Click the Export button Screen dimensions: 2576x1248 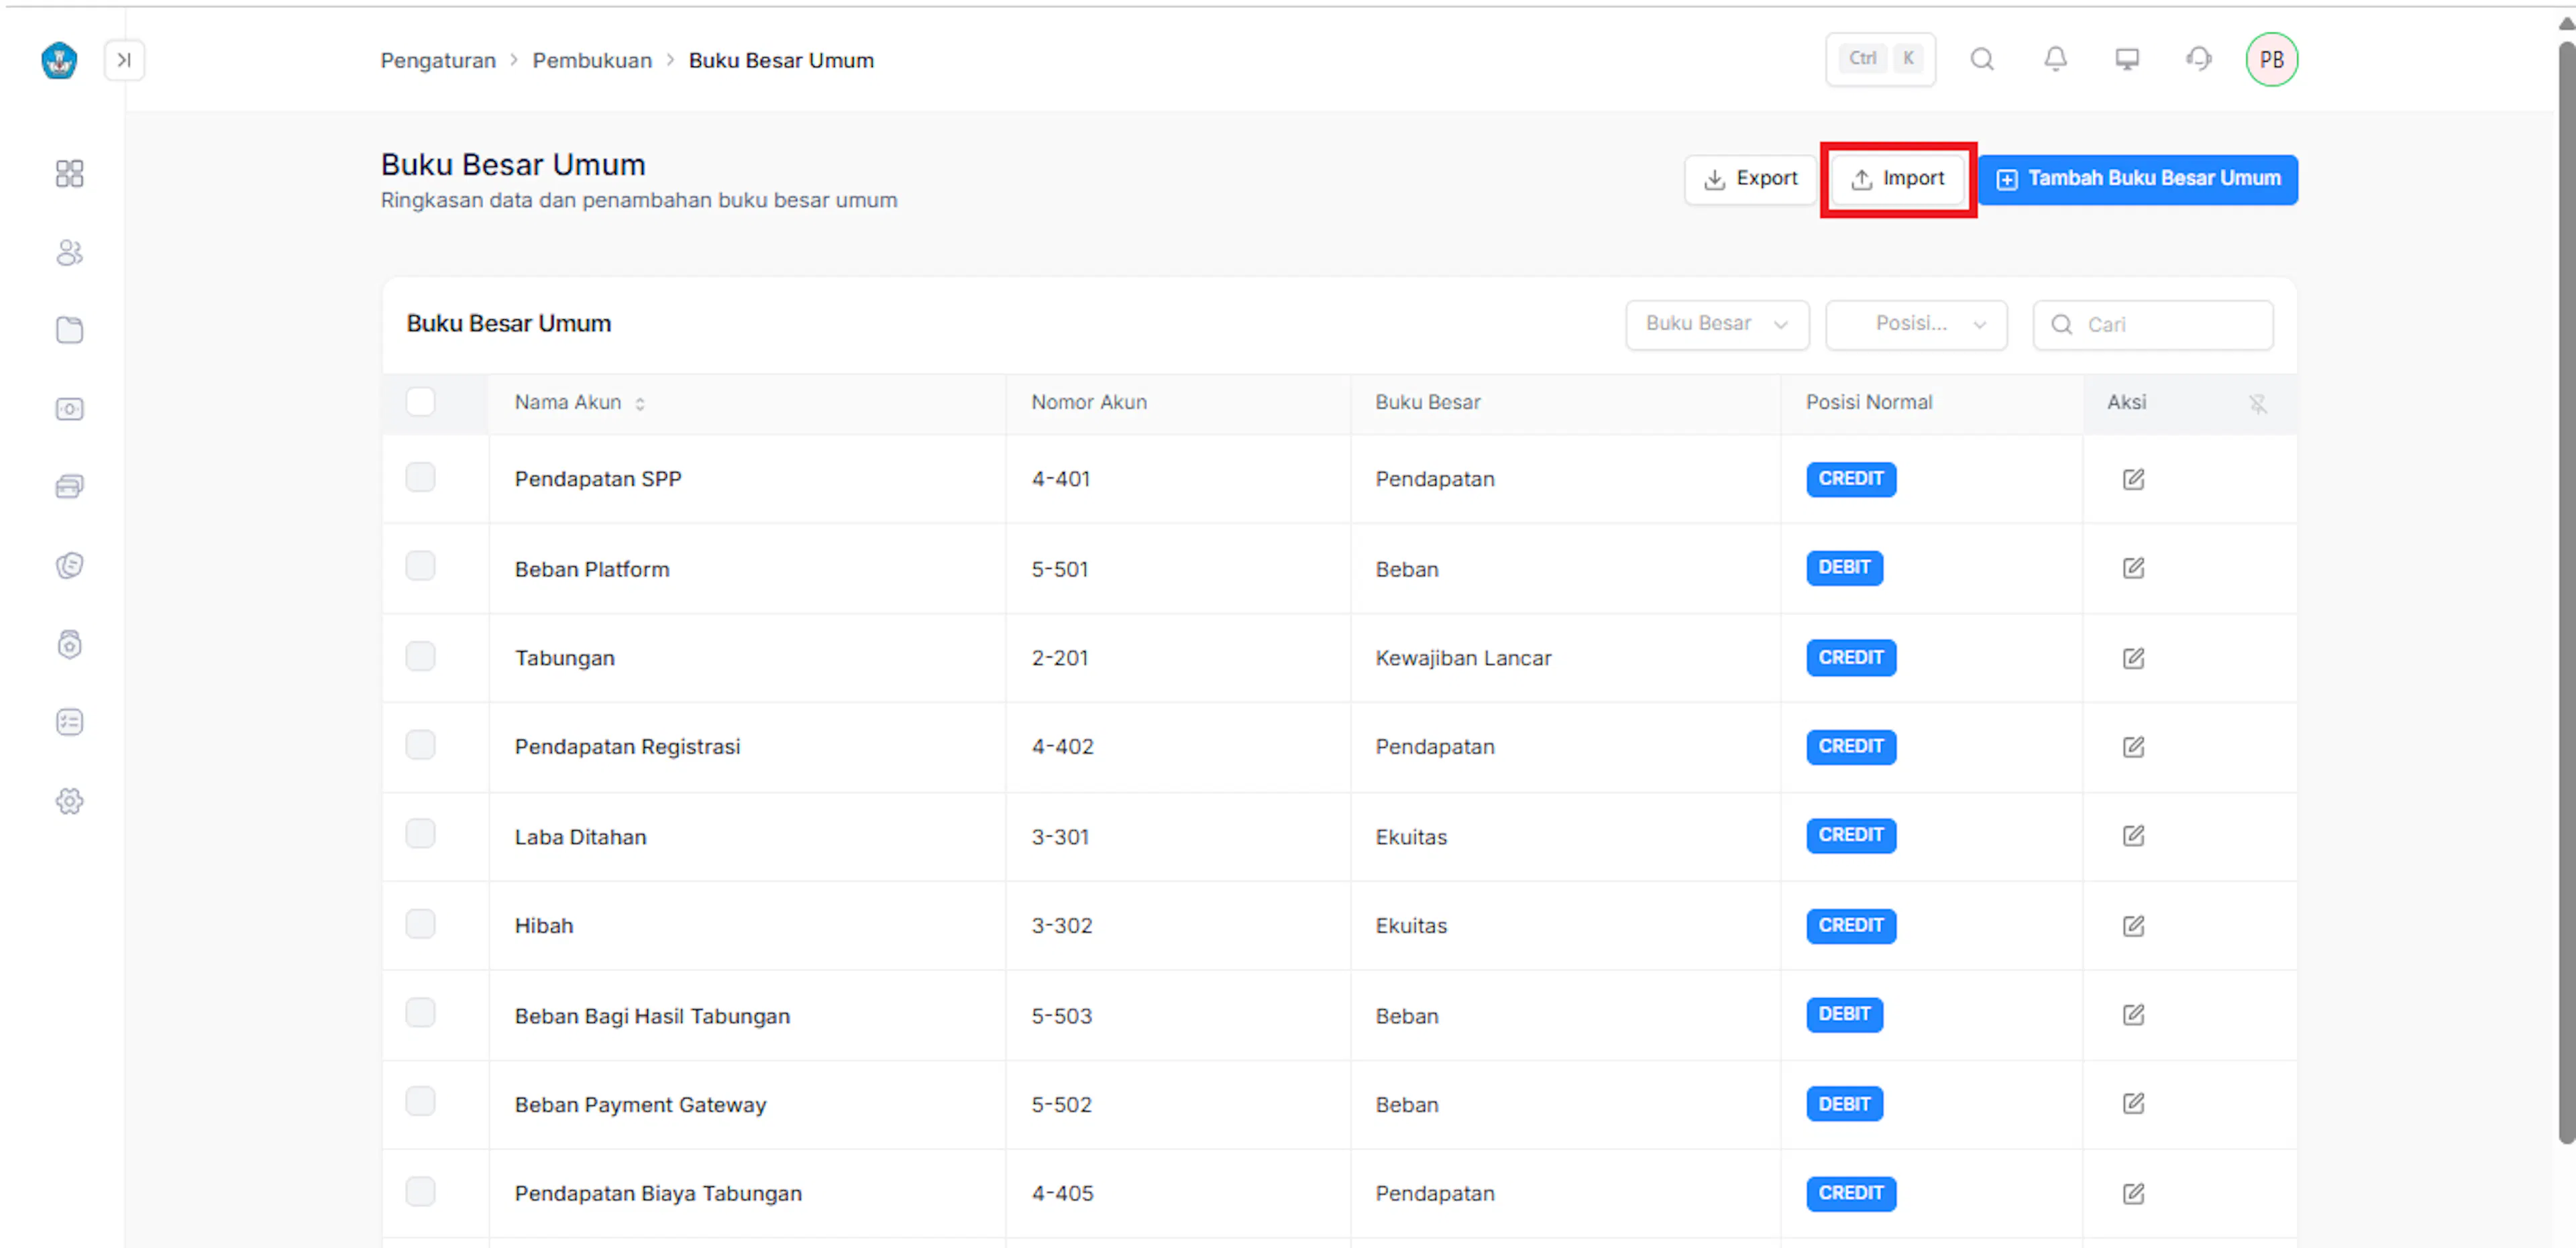click(1750, 179)
